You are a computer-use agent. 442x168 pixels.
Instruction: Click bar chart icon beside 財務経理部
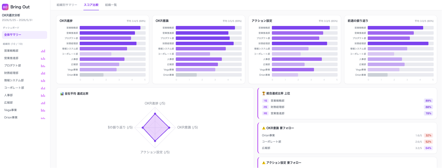click(x=43, y=73)
